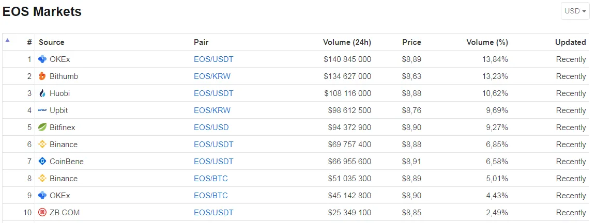
Task: Click the Bithumb source name
Action: (x=64, y=76)
